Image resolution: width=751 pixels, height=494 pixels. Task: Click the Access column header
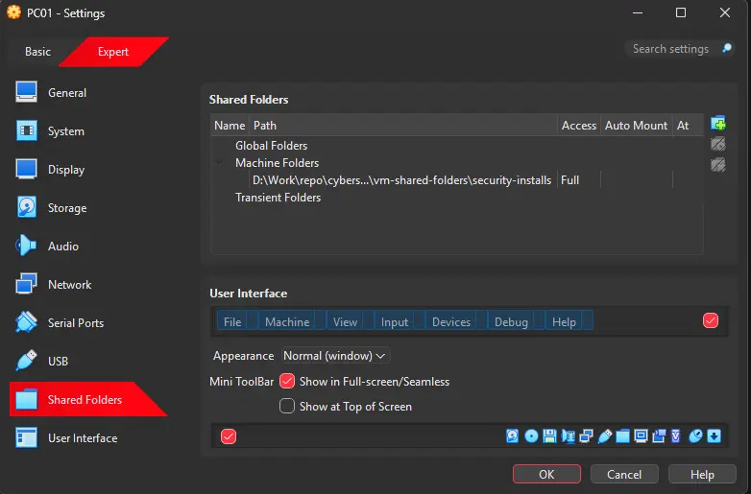click(579, 126)
